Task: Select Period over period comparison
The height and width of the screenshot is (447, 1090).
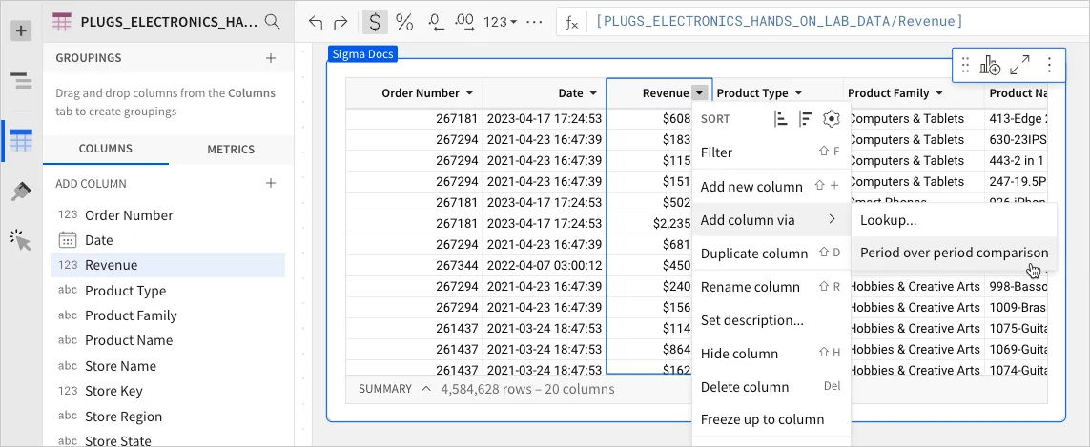Action: click(x=954, y=253)
